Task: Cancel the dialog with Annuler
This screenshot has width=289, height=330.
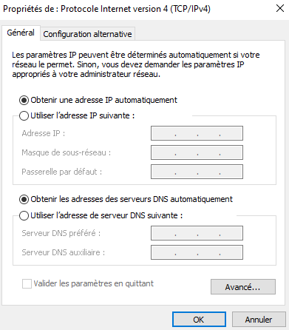Action: point(258,320)
